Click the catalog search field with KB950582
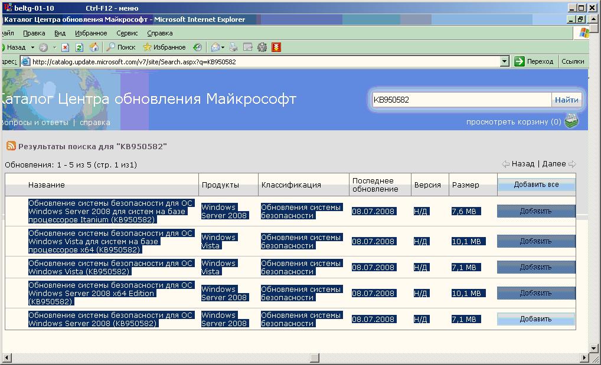The image size is (601, 365). [x=462, y=100]
